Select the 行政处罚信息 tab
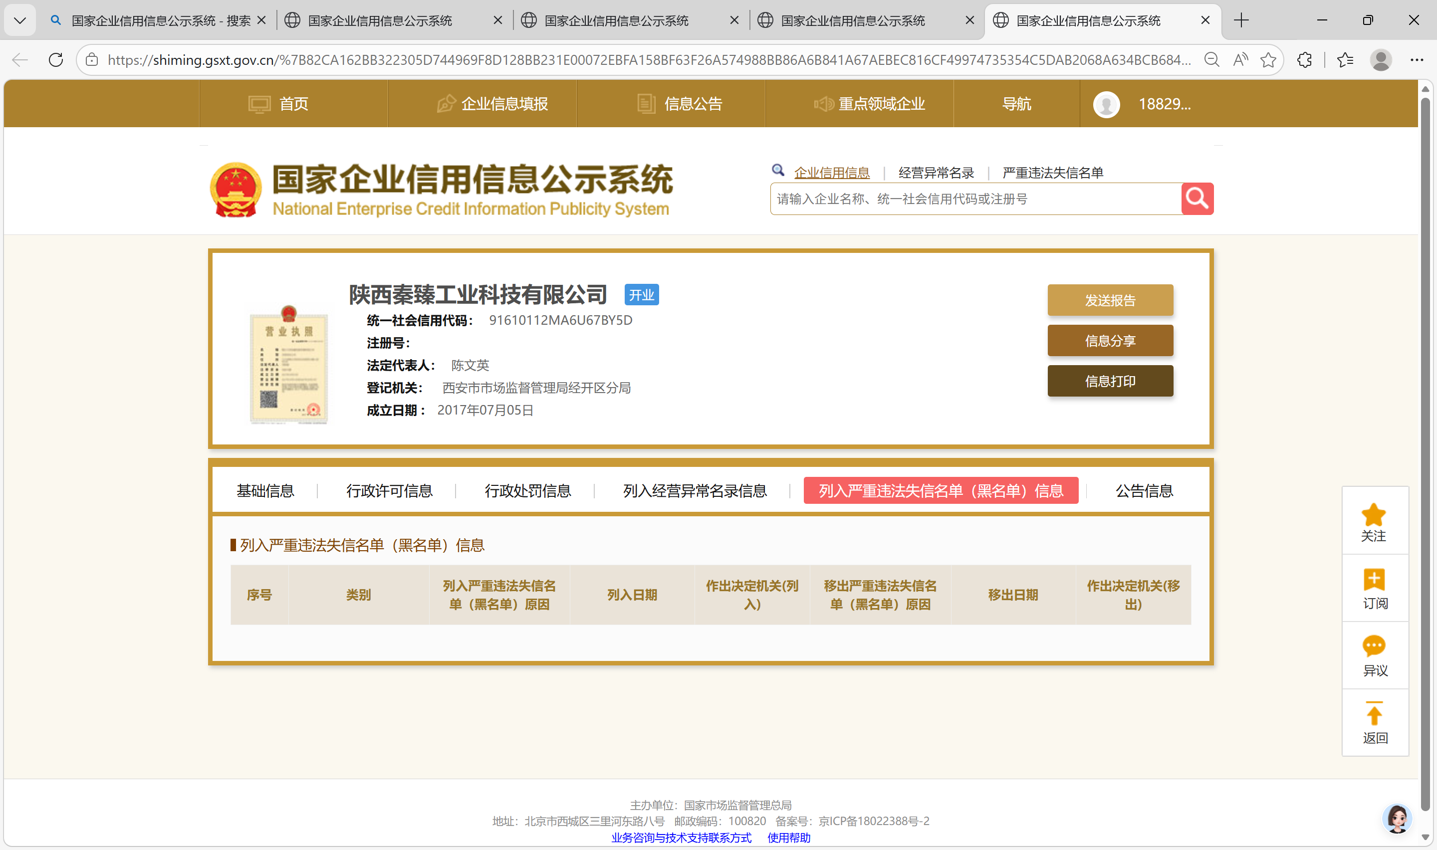The width and height of the screenshot is (1437, 850). tap(527, 491)
